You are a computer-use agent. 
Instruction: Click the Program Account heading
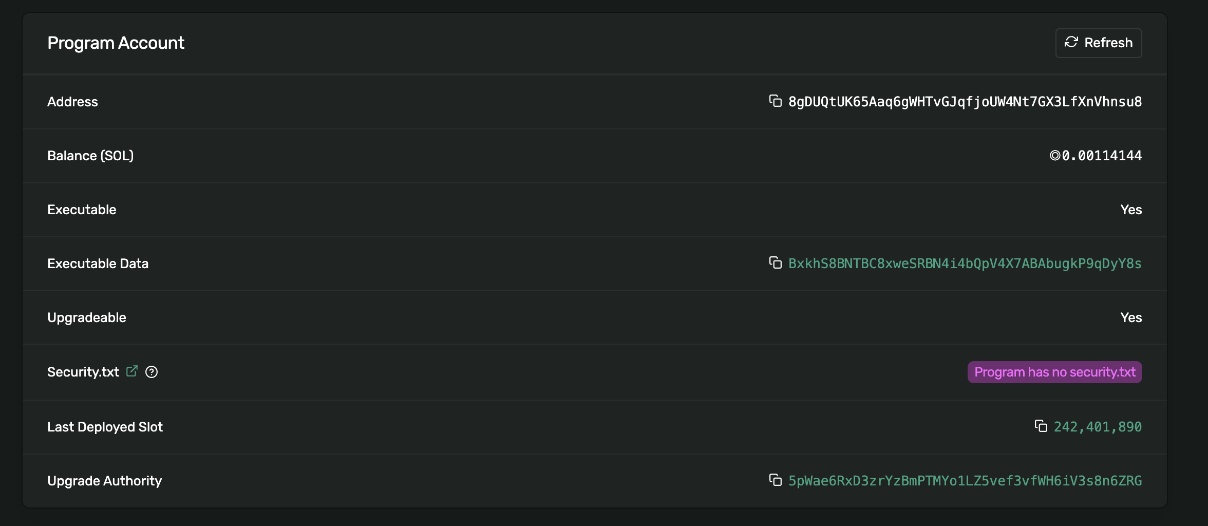click(x=116, y=43)
